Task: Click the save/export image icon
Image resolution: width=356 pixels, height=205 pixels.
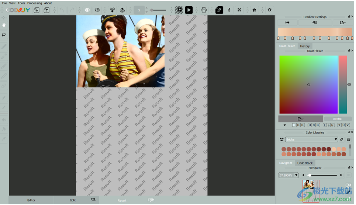Action: [x=46, y=10]
